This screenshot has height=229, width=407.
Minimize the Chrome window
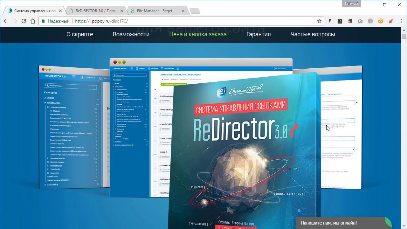(370, 5)
